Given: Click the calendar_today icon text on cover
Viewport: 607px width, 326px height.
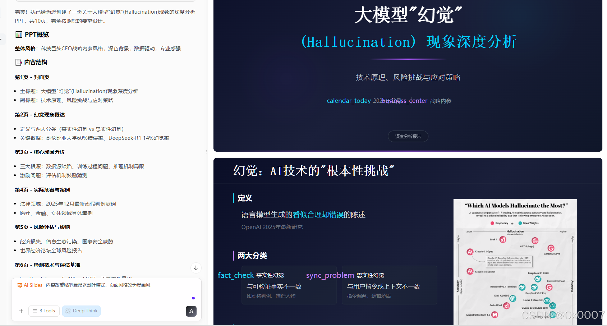Looking at the screenshot, I should pyautogui.click(x=349, y=101).
